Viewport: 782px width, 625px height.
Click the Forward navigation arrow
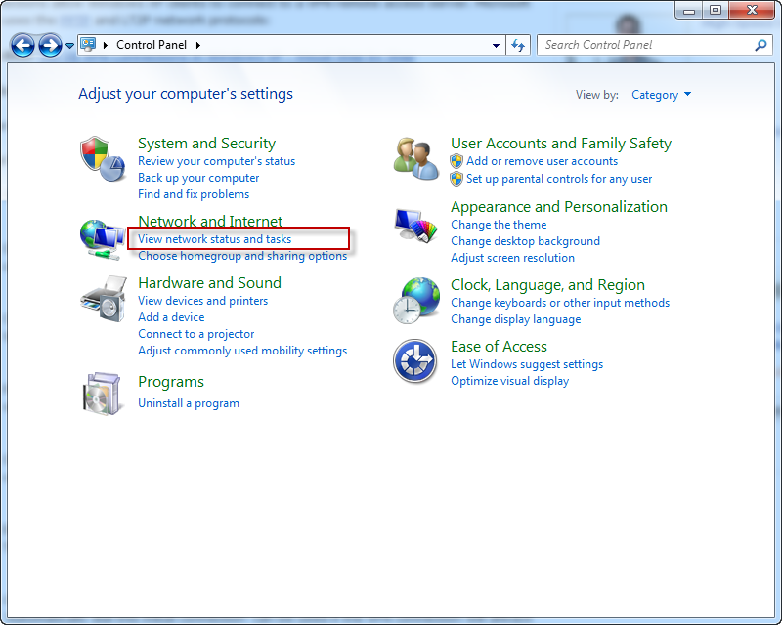point(51,45)
